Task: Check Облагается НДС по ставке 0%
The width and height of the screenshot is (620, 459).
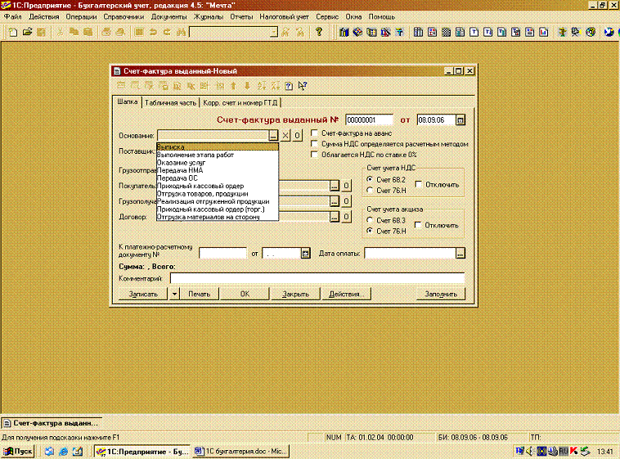Action: coord(315,154)
